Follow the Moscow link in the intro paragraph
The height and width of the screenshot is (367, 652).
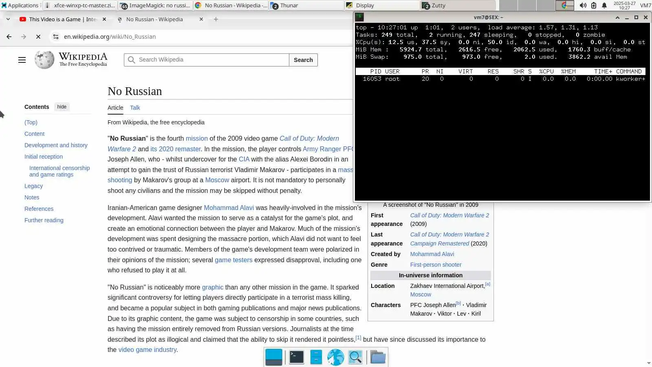[217, 180]
